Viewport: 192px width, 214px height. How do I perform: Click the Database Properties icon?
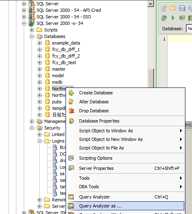71,121
